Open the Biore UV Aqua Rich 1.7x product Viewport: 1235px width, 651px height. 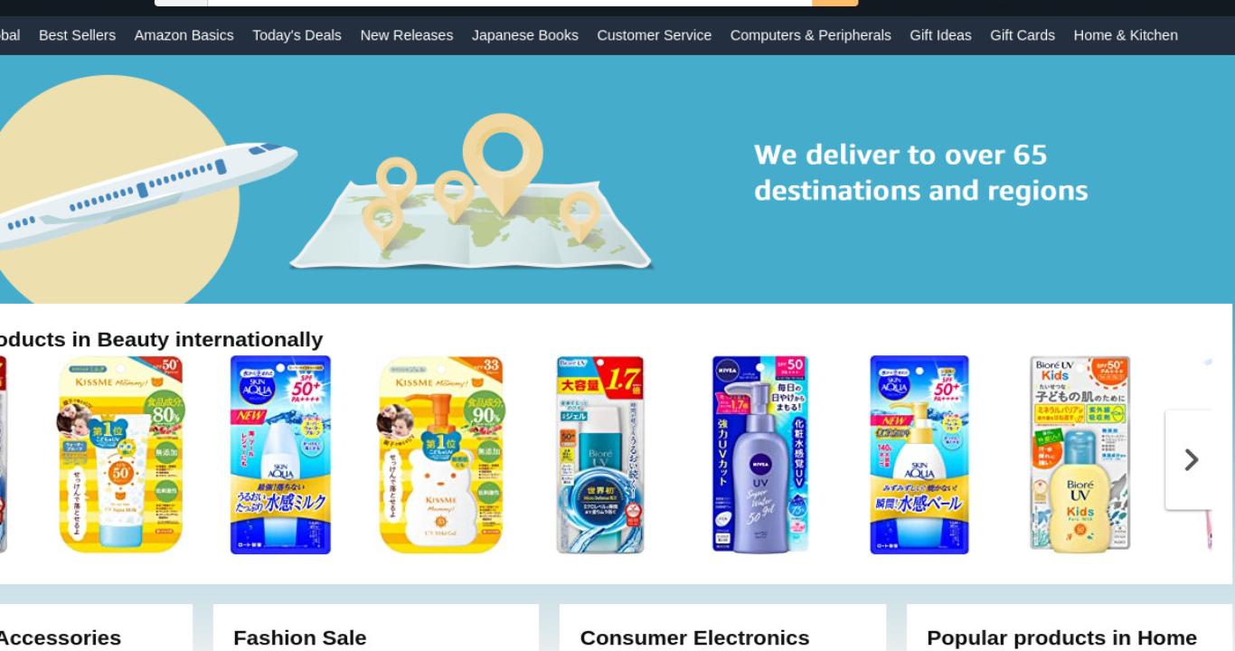click(x=599, y=454)
